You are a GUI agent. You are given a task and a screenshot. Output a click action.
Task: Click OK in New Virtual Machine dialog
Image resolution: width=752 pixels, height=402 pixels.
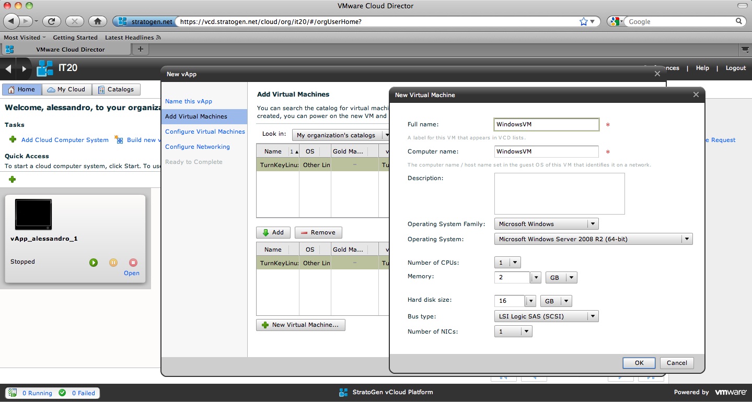[x=639, y=363]
